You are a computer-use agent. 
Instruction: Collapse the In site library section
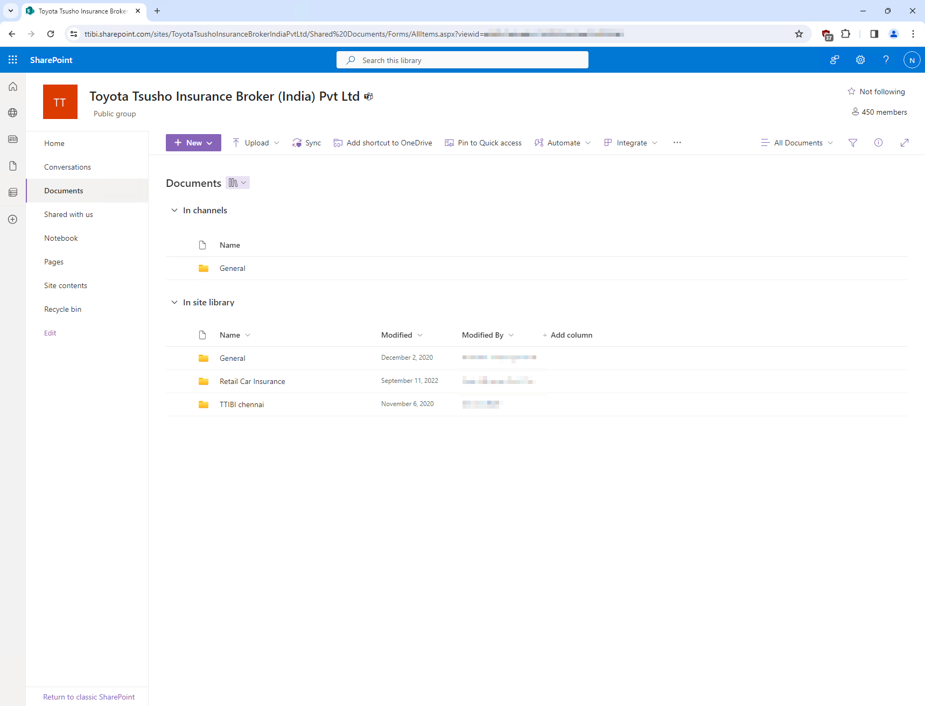coord(174,302)
